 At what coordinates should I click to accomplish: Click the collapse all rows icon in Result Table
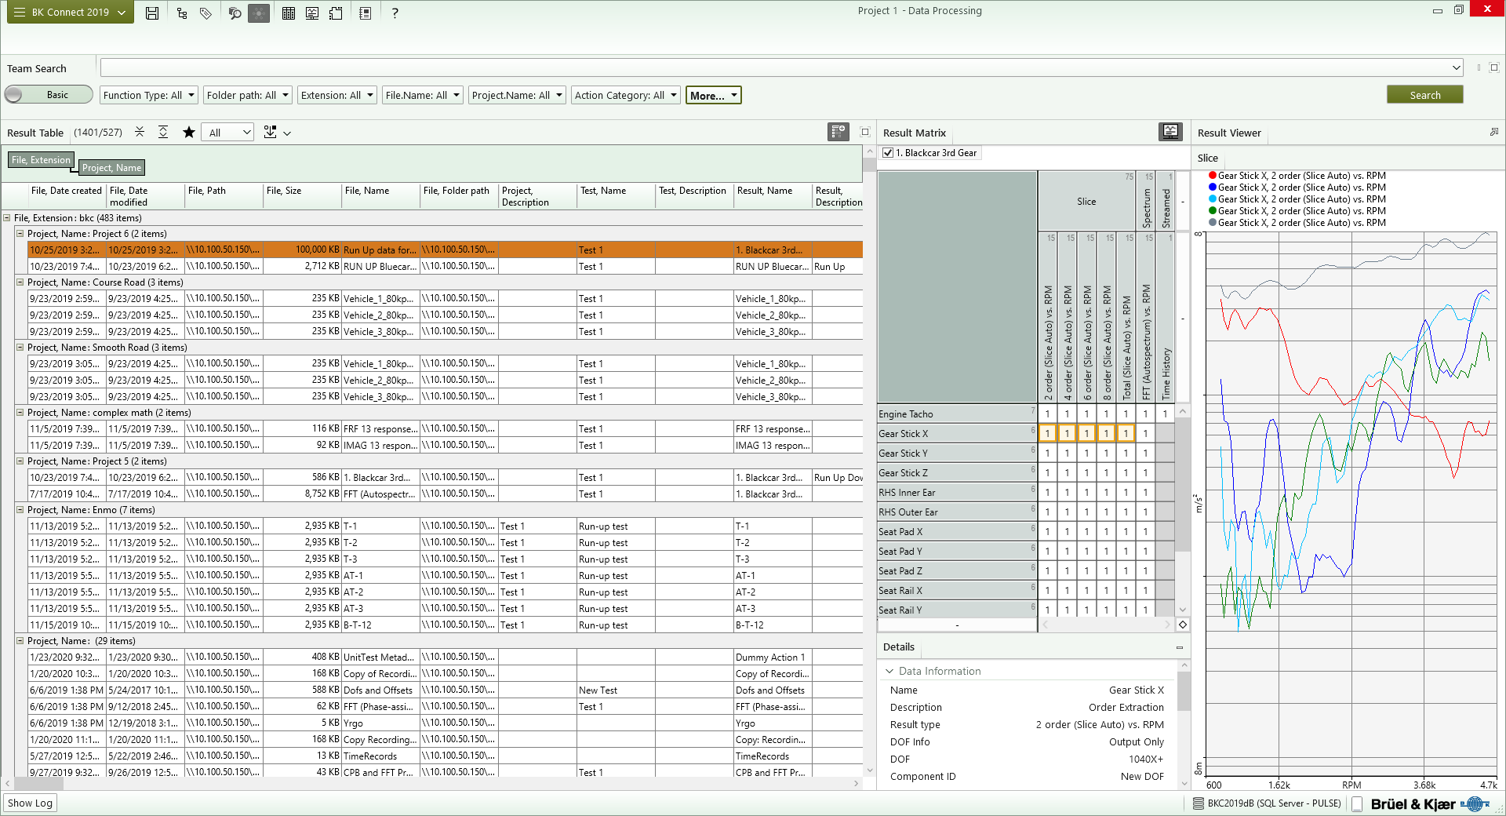coord(140,133)
